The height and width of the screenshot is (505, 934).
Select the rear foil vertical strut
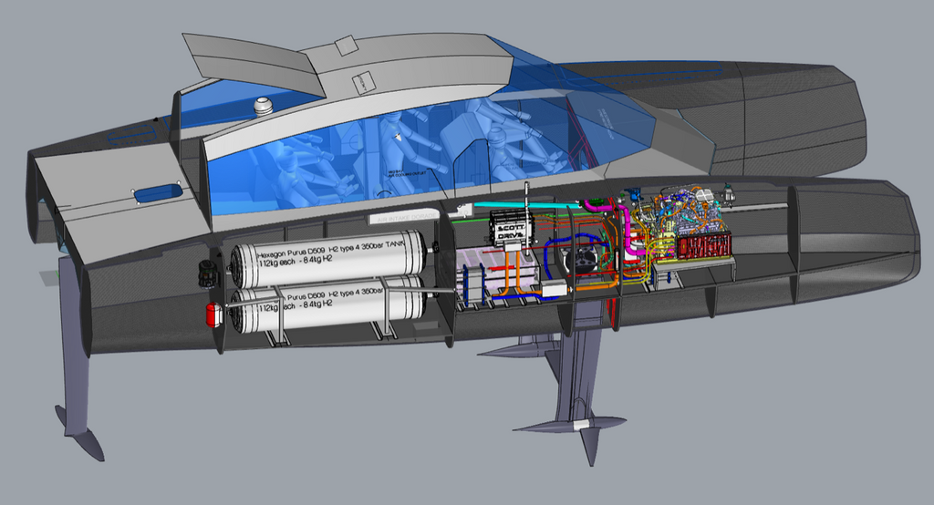click(x=76, y=347)
